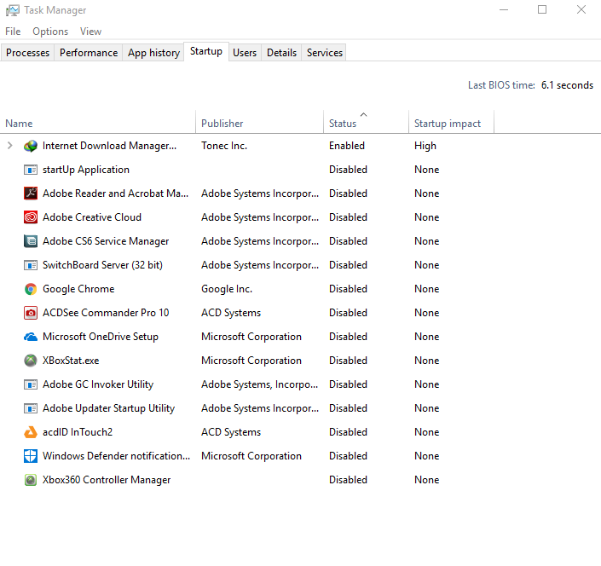Select the startUp Application row
The width and height of the screenshot is (601, 566).
tap(86, 170)
